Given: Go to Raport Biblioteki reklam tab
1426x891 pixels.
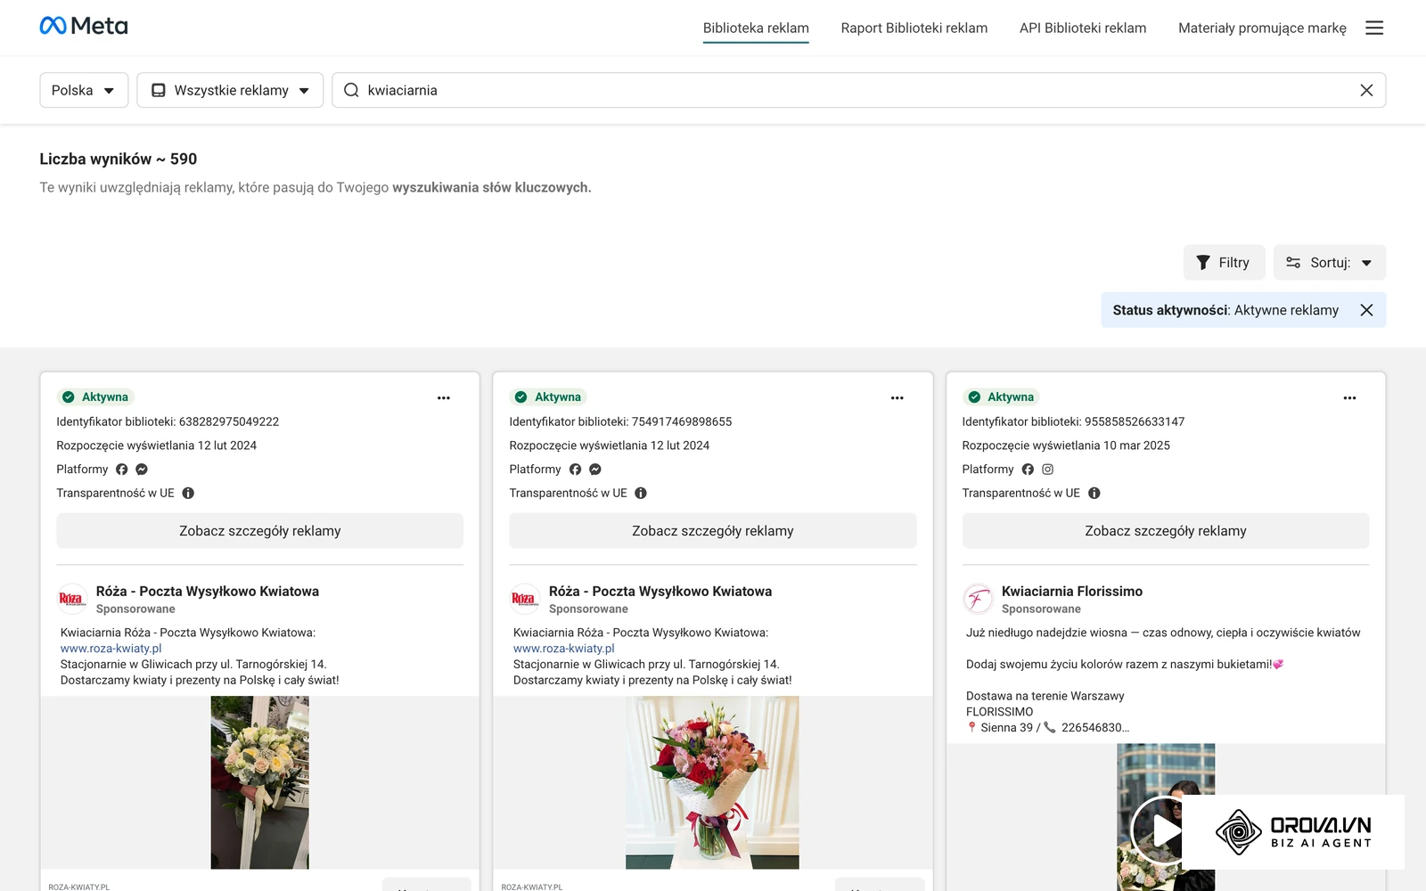Looking at the screenshot, I should pyautogui.click(x=914, y=28).
